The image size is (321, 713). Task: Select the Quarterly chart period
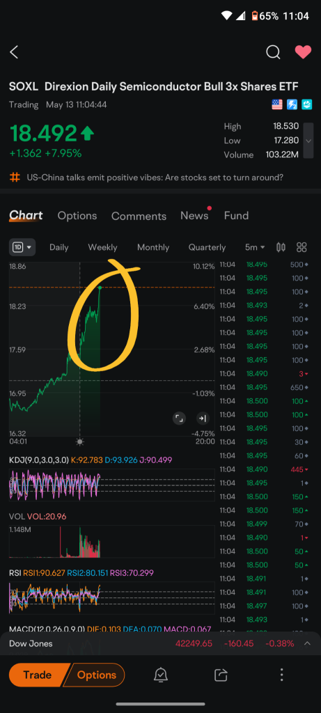[207, 247]
